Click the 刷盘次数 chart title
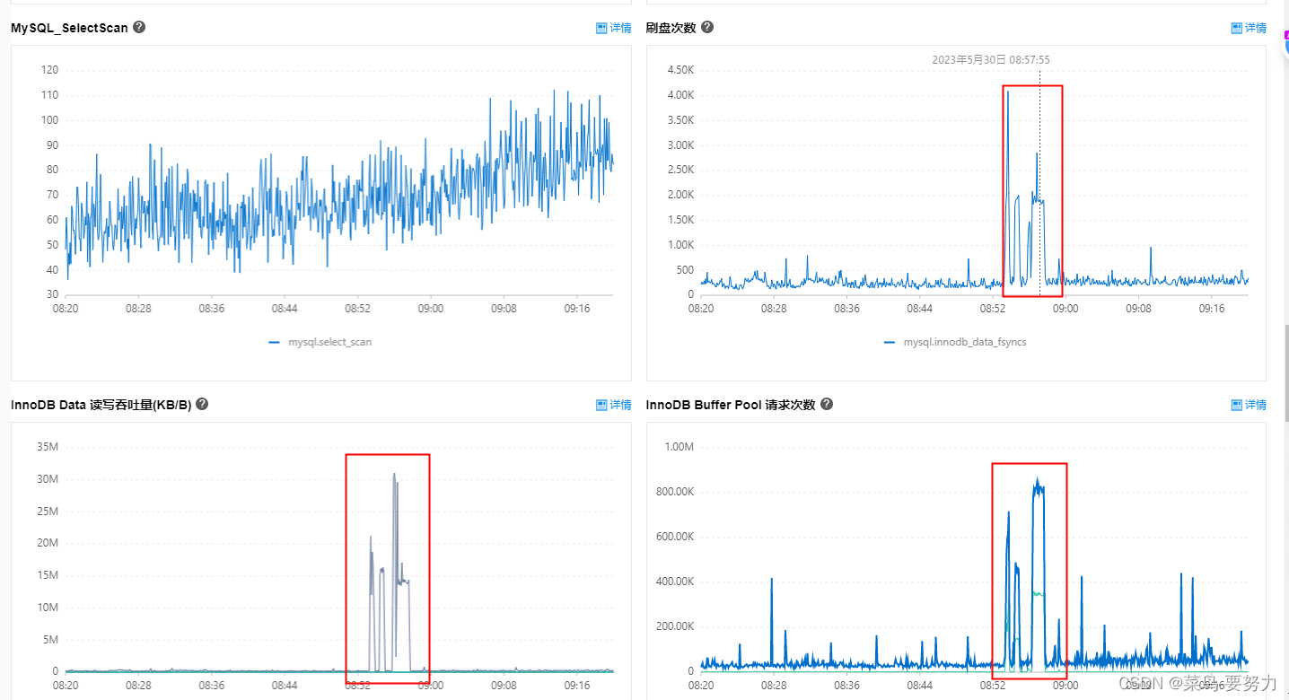 point(671,28)
